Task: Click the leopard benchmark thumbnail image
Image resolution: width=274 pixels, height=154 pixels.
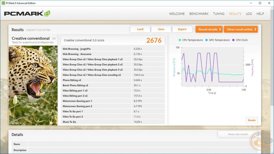Action: pos(33,85)
